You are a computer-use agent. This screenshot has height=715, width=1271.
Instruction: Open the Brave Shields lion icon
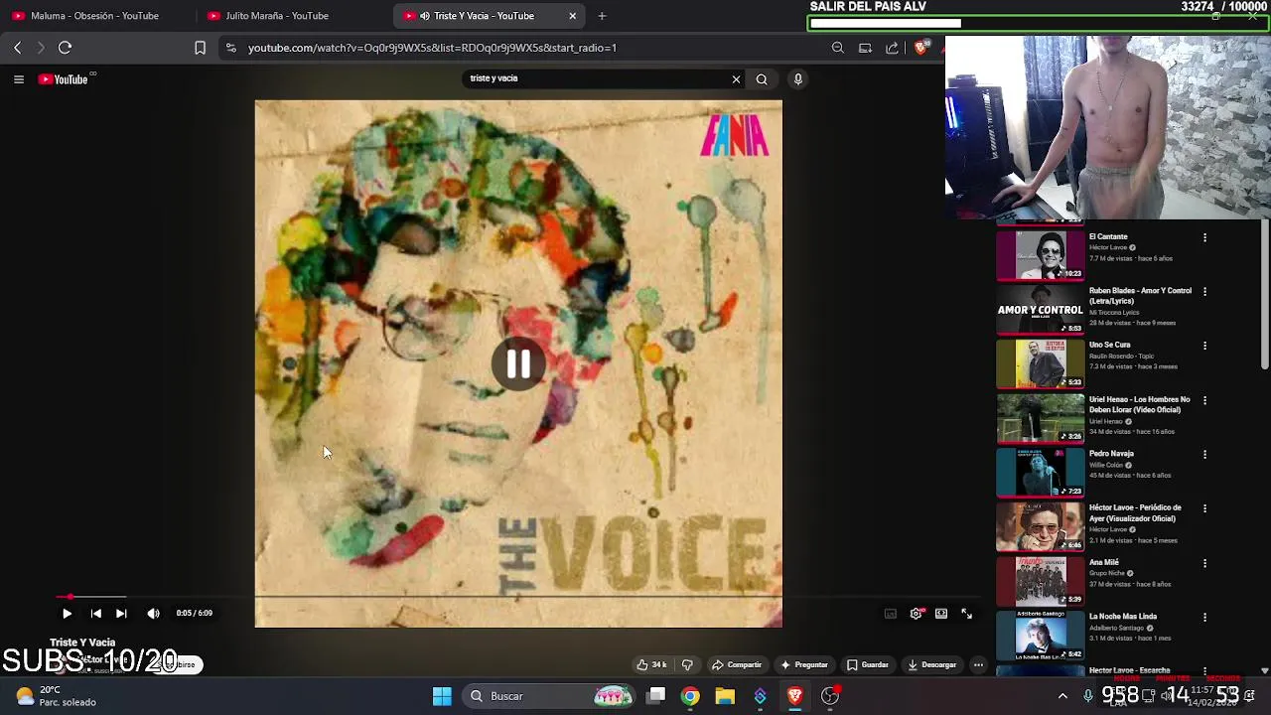point(920,48)
